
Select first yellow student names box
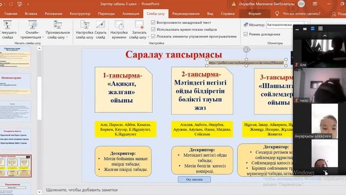point(125,129)
